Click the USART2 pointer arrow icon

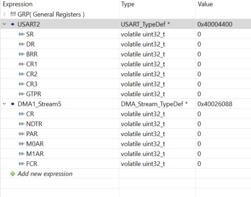(13, 24)
